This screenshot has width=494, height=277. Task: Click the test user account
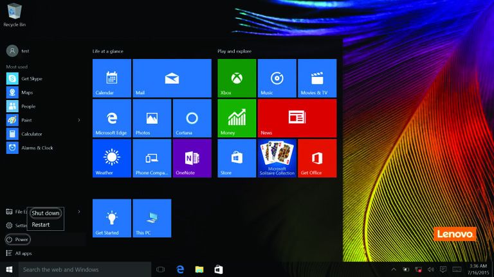(x=17, y=51)
